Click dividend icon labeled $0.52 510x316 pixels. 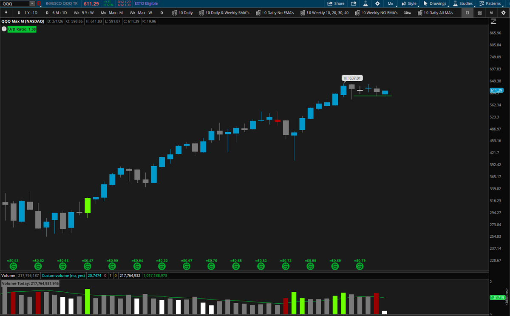coord(38,266)
